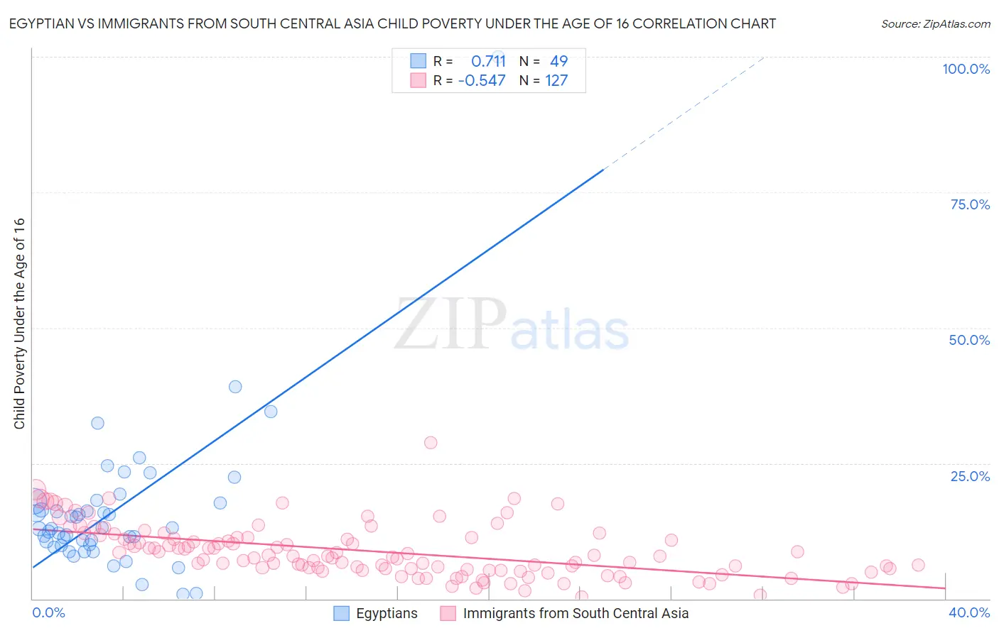This screenshot has width=999, height=633.
Task: Click the 40.0% x-axis label
Action: click(969, 612)
